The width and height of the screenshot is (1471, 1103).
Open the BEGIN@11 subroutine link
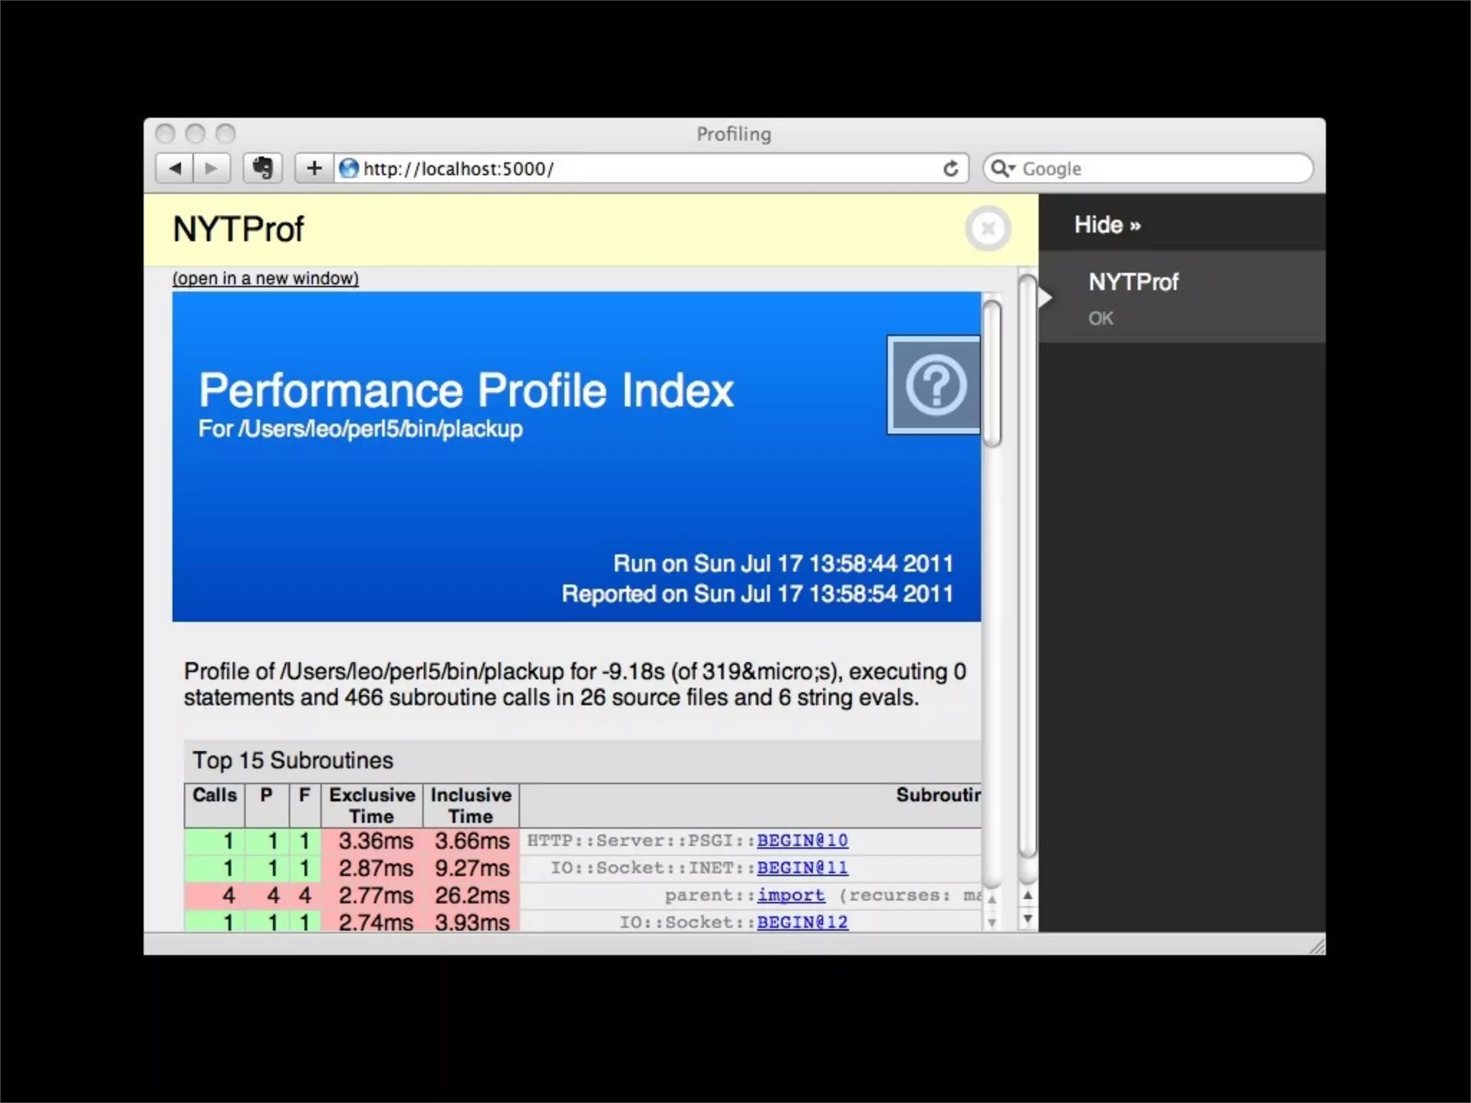[x=802, y=867]
